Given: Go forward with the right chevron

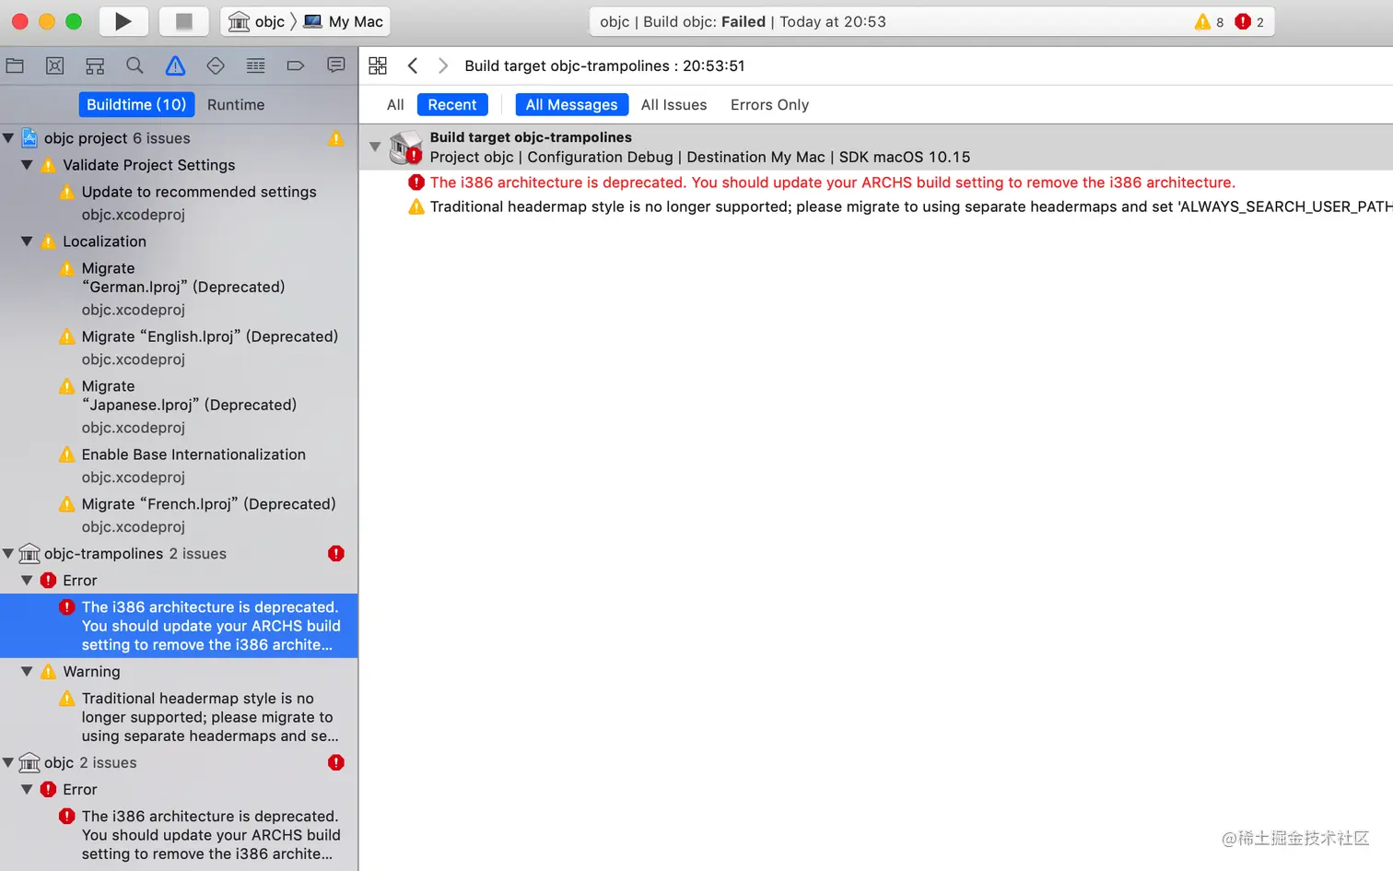Looking at the screenshot, I should [443, 65].
